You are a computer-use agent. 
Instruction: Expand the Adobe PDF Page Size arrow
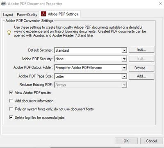124,76
